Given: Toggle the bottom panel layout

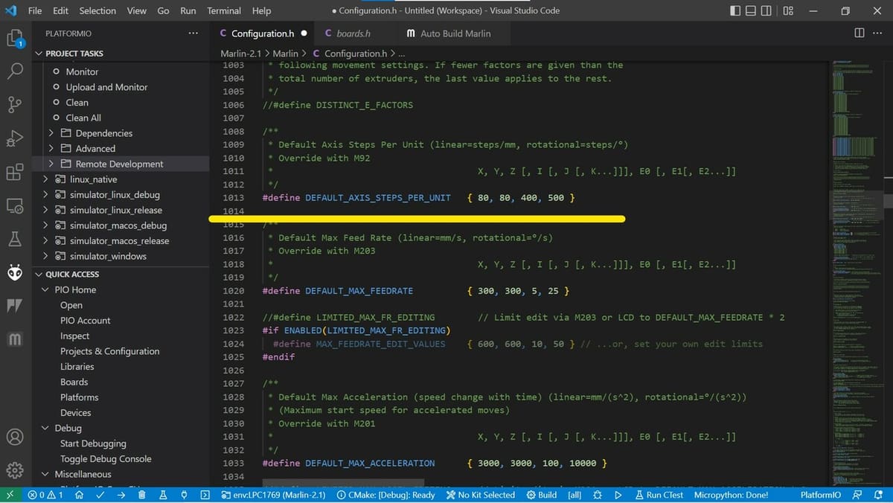Looking at the screenshot, I should click(x=752, y=11).
